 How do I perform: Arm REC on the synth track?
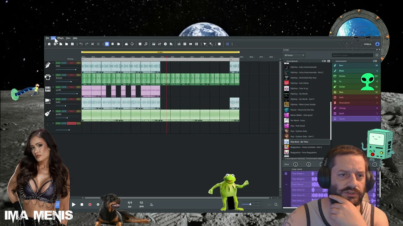71,87
